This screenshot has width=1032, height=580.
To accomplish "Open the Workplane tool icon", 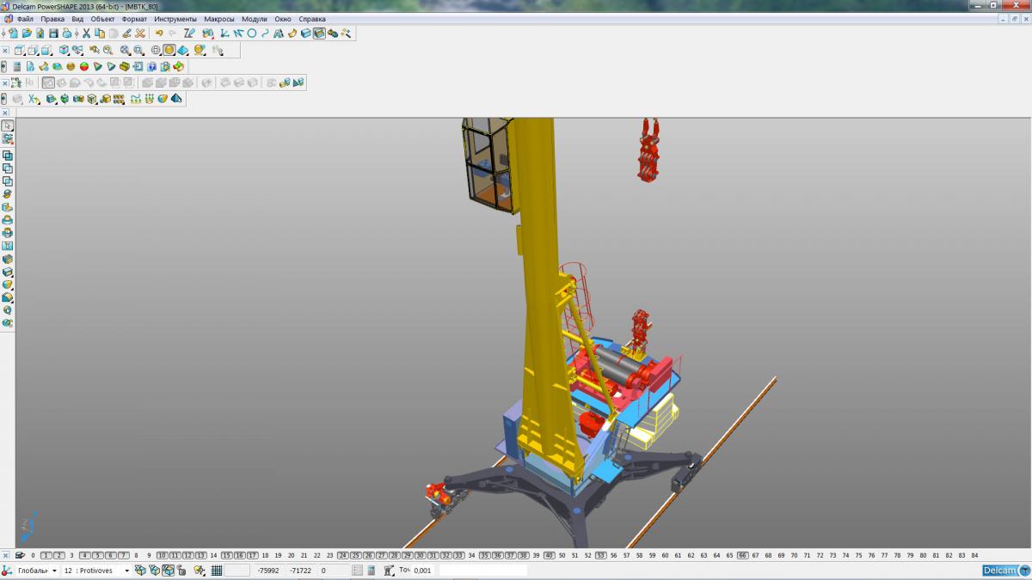I will click(224, 33).
